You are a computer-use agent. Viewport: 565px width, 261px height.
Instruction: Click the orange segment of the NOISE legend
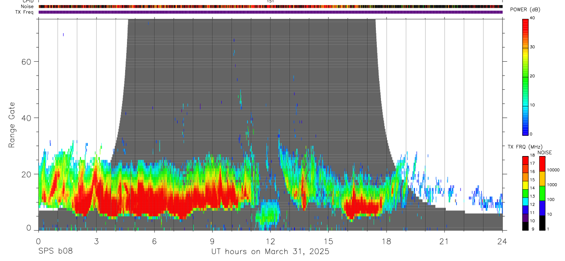tap(542, 179)
